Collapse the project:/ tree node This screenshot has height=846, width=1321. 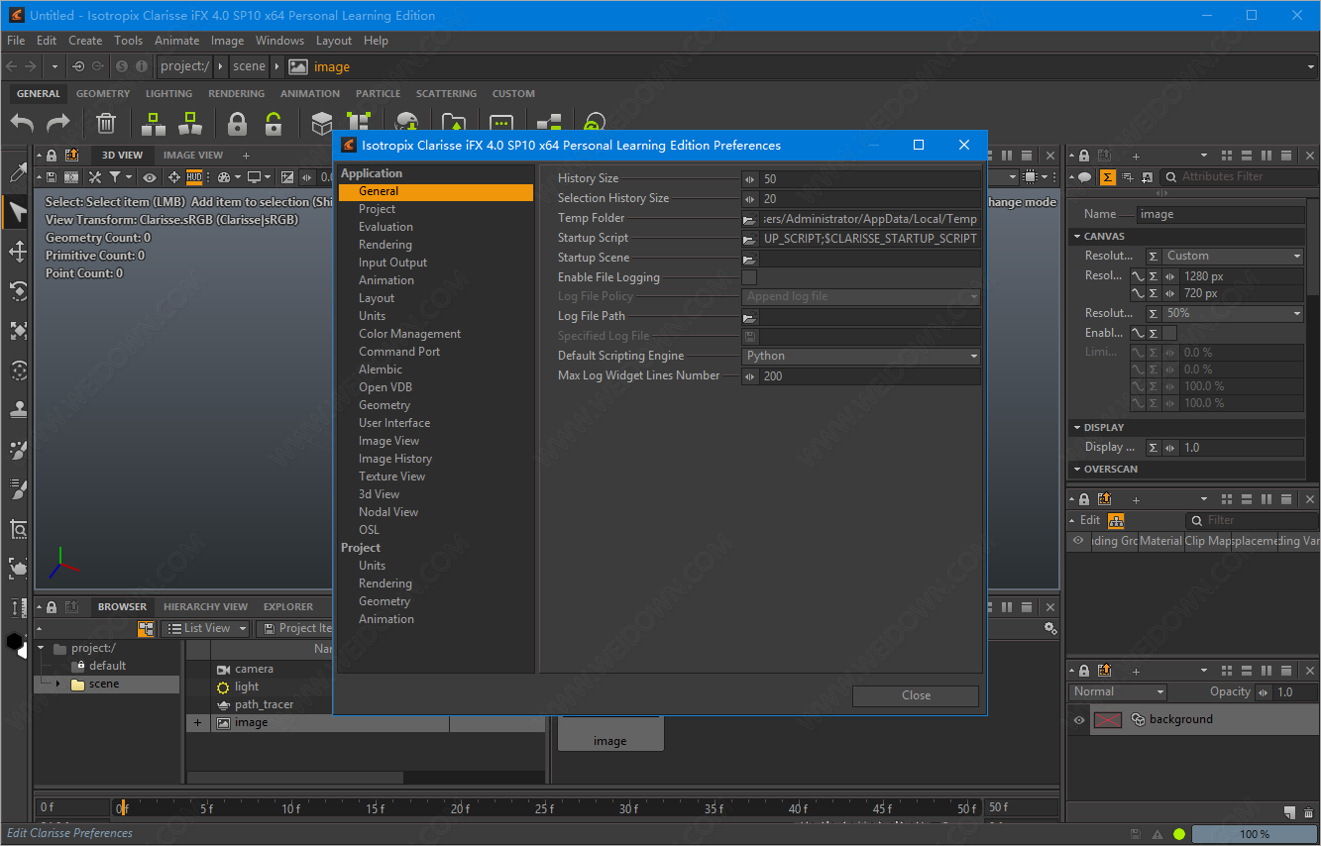42,649
